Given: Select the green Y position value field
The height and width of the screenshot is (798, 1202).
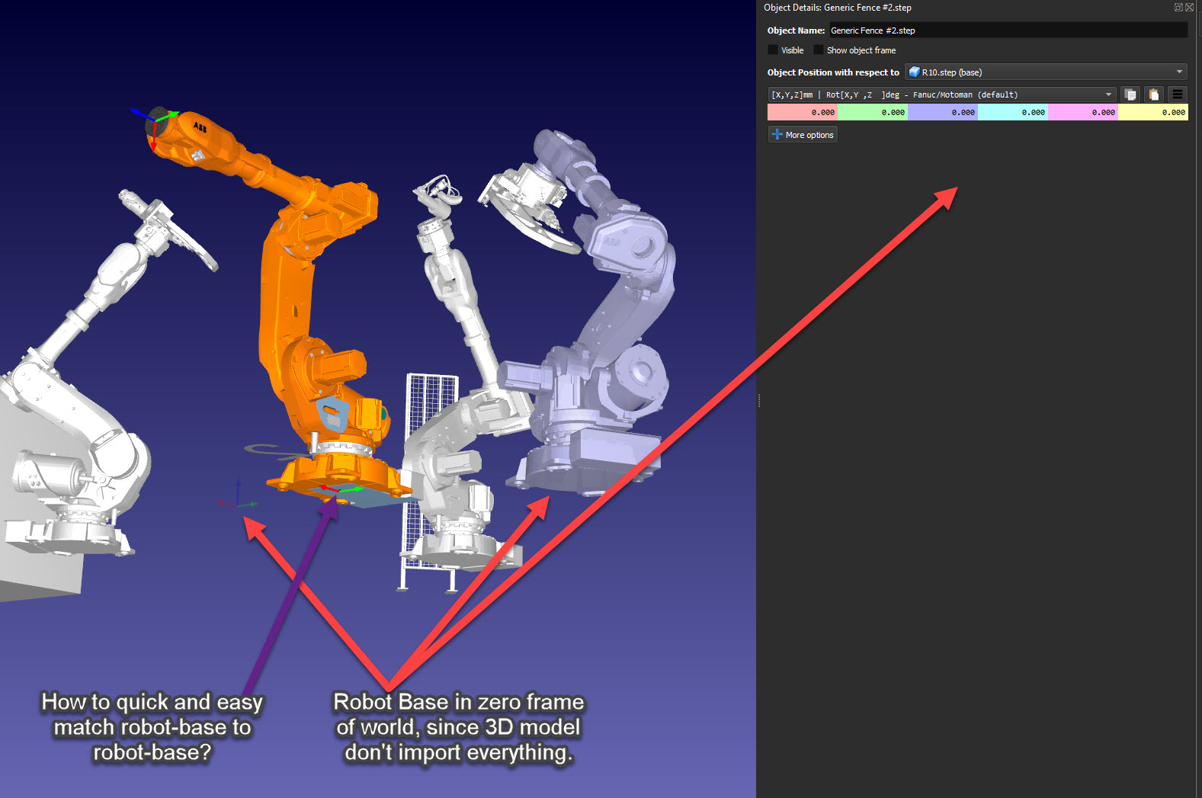Looking at the screenshot, I should pos(873,112).
